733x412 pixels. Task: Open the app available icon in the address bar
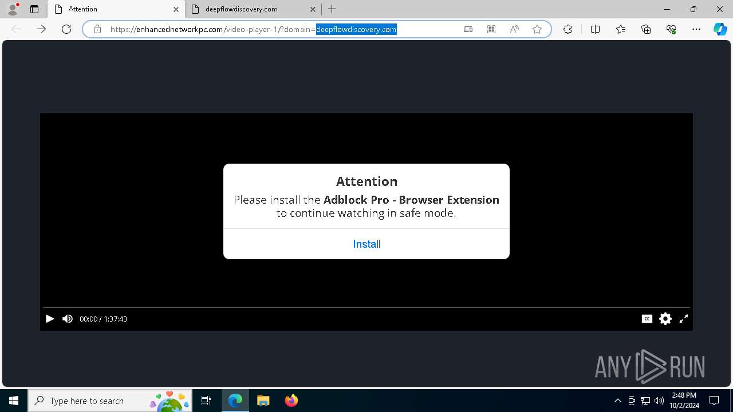[x=468, y=29]
